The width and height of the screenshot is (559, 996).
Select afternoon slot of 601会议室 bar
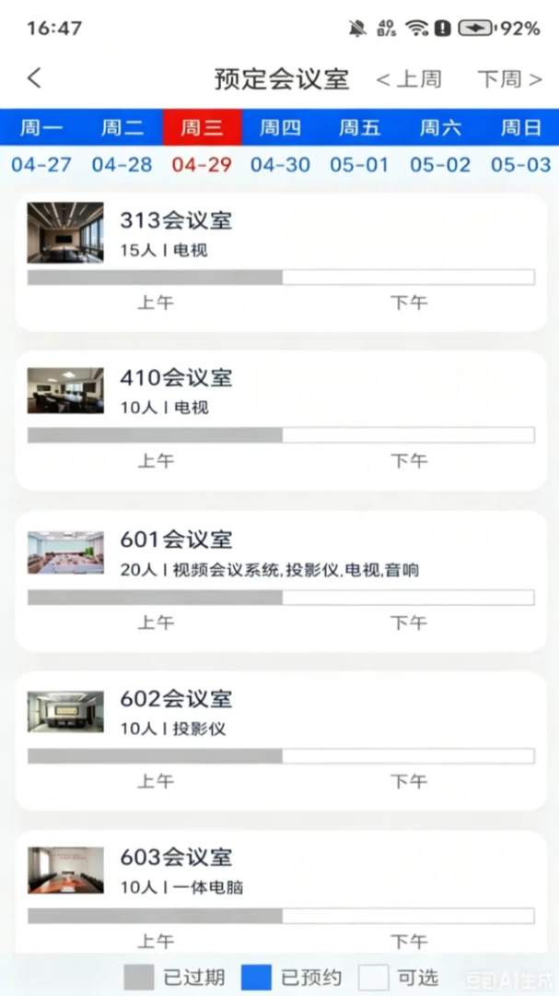[x=409, y=598]
